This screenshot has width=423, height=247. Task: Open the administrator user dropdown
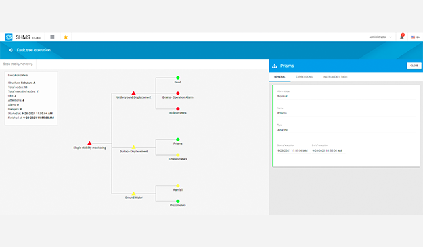coord(380,37)
